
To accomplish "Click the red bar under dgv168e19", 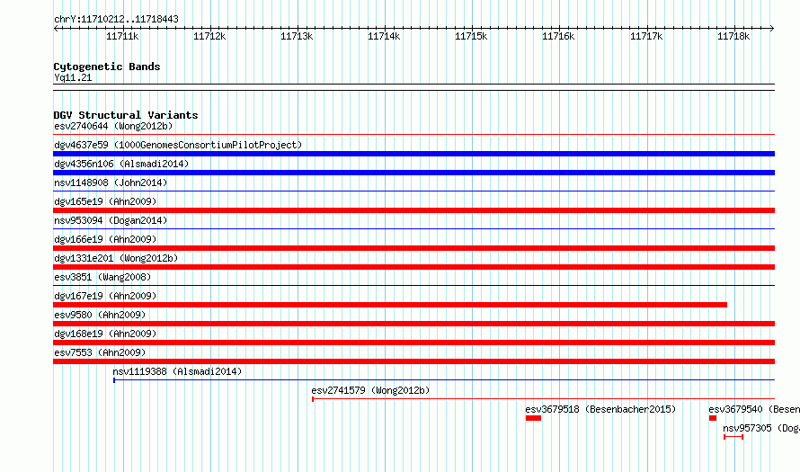I will (x=413, y=343).
